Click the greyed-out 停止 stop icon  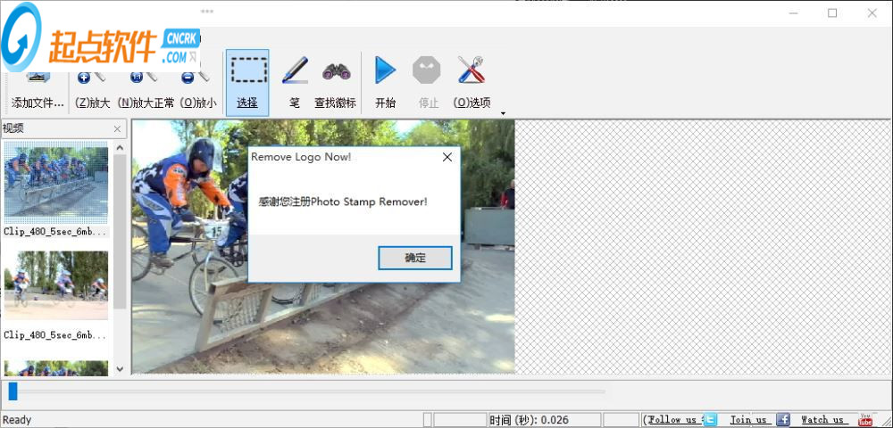click(427, 70)
